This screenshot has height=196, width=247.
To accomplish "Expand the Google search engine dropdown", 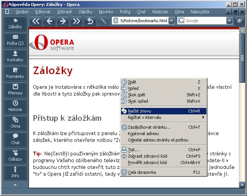I will click(229, 21).
